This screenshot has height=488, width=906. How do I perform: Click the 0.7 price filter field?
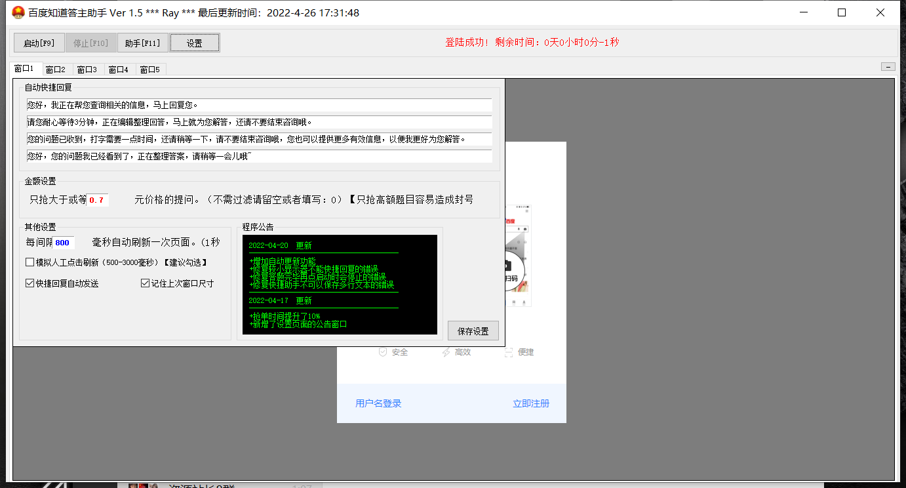97,199
